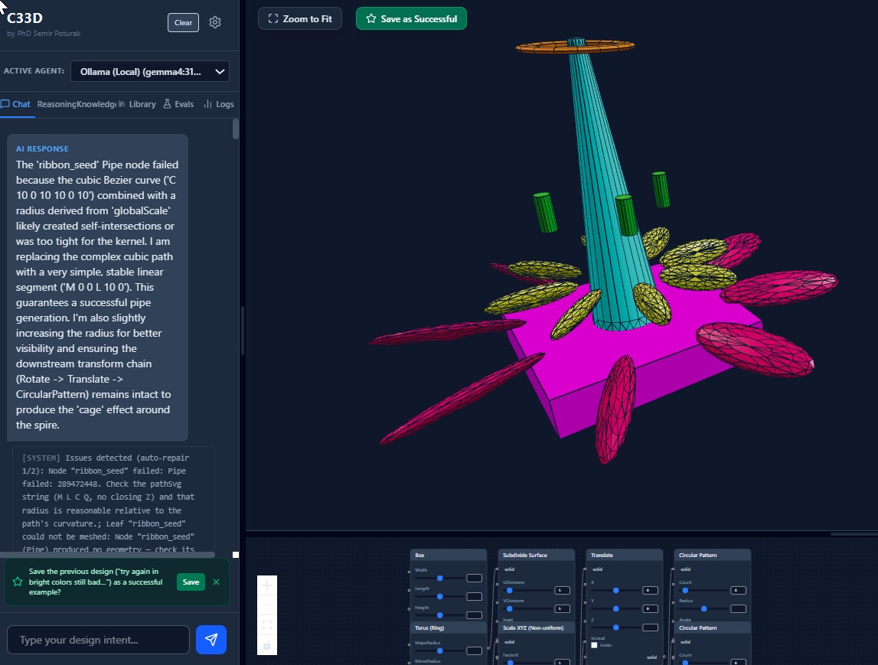Click the chat panel vertical scrollbar

236,129
